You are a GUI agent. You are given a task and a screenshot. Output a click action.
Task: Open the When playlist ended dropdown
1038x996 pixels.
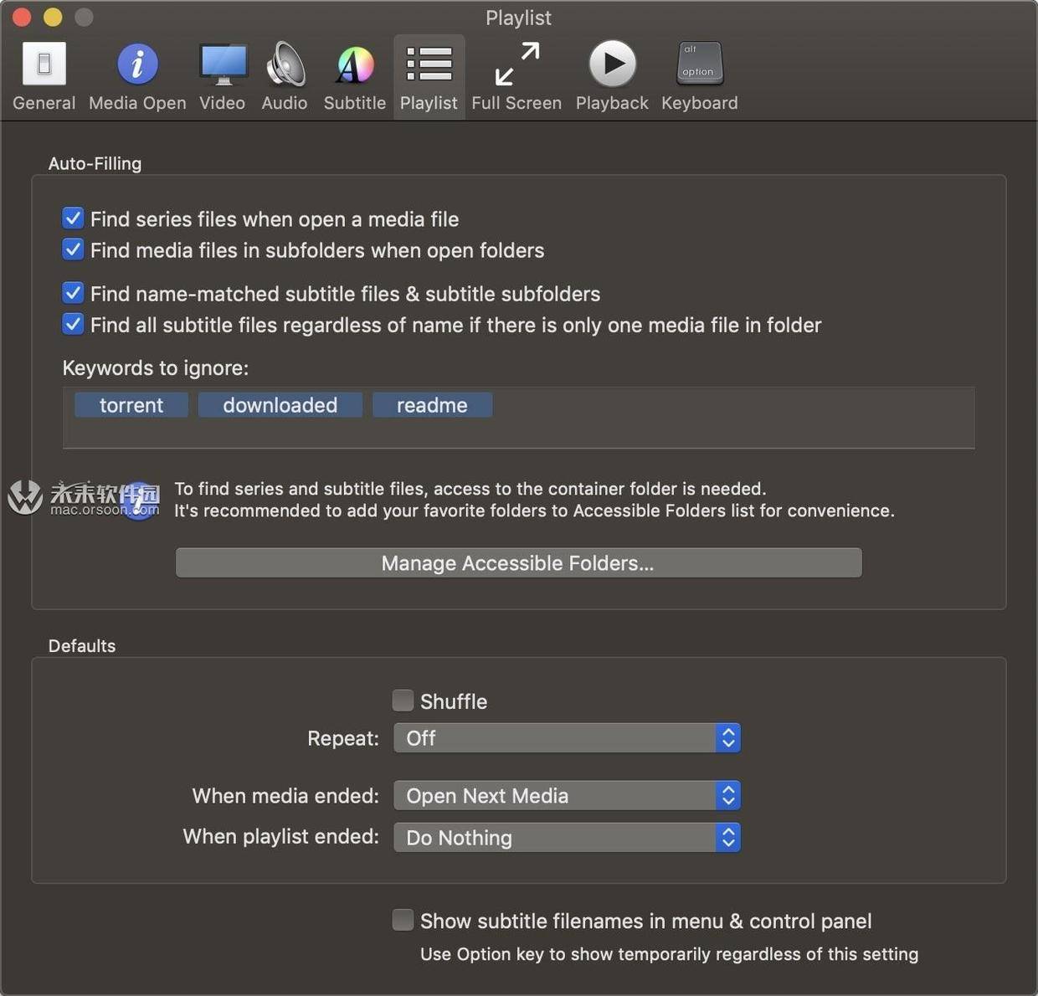[567, 838]
